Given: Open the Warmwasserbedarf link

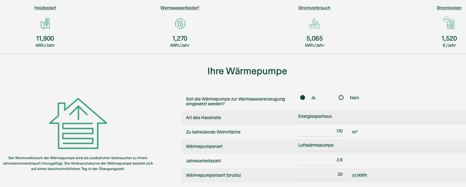Looking at the screenshot, I should pyautogui.click(x=180, y=8).
